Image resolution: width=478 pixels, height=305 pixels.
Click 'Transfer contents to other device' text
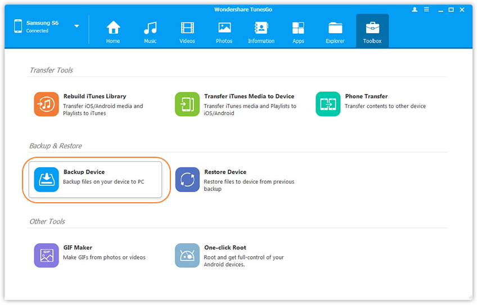(x=385, y=106)
